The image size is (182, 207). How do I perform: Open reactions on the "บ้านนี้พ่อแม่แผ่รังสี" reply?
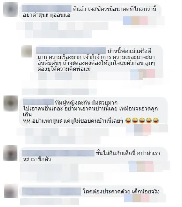click(142, 74)
